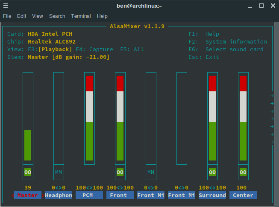Image resolution: width=279 pixels, height=207 pixels.
Task: Open the Terminal menu
Action: tap(81, 16)
